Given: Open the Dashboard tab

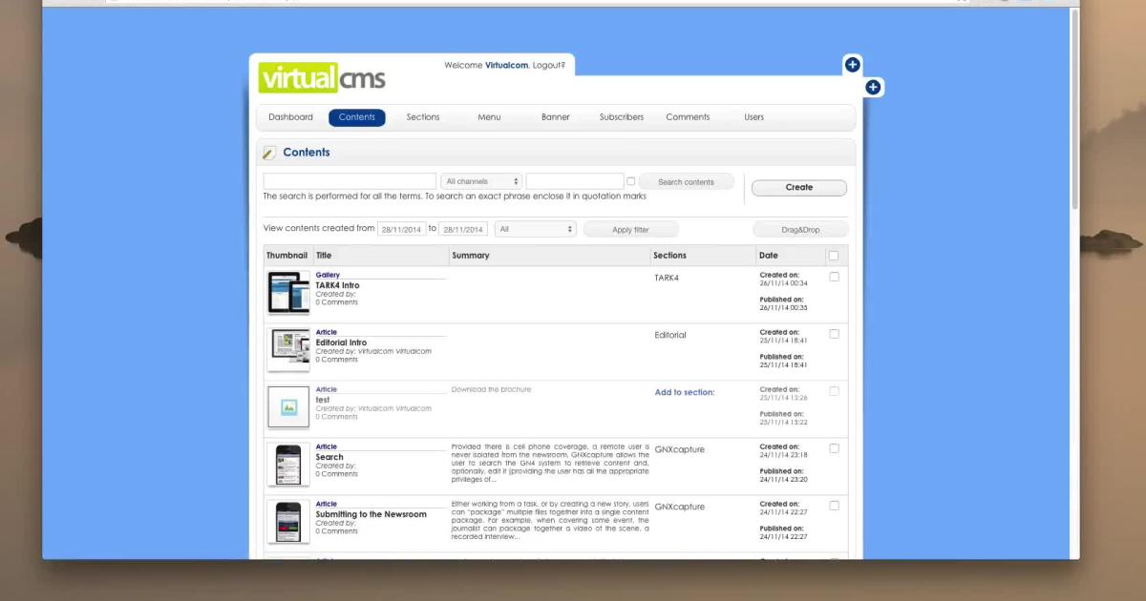Looking at the screenshot, I should click(290, 117).
